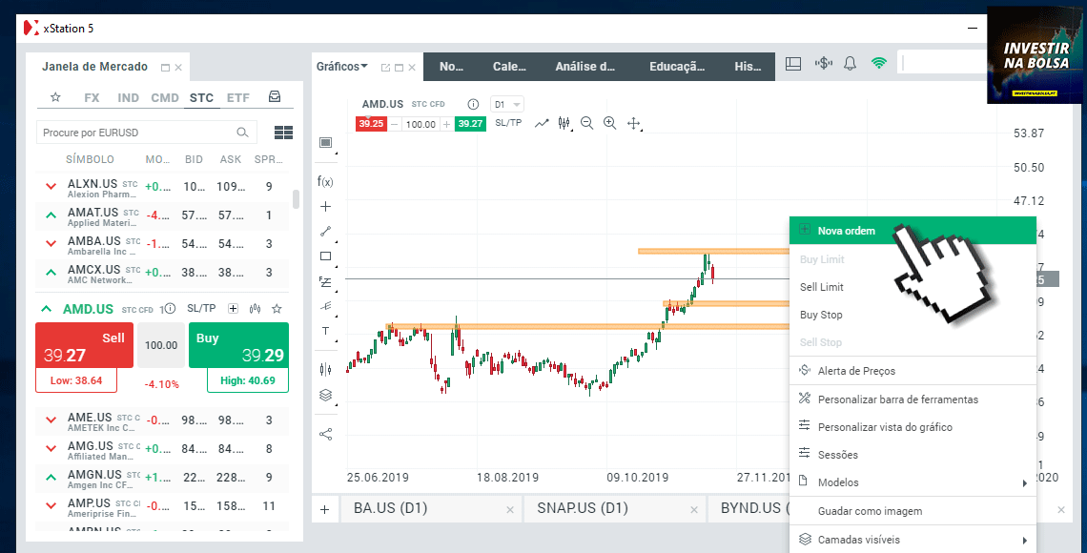Open instrument info icon beside D1 on chart
Viewport: 1087px width, 553px height.
(474, 104)
